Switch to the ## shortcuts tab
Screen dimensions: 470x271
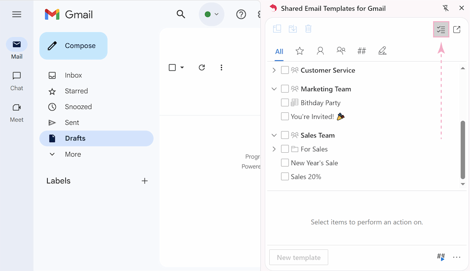tap(362, 51)
